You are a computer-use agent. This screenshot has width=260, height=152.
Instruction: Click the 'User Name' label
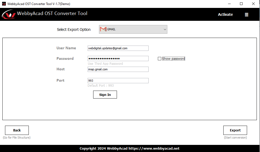click(x=66, y=48)
